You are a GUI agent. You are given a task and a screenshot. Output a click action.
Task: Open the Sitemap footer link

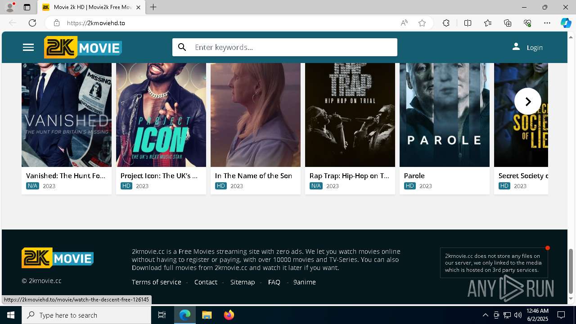click(x=243, y=282)
